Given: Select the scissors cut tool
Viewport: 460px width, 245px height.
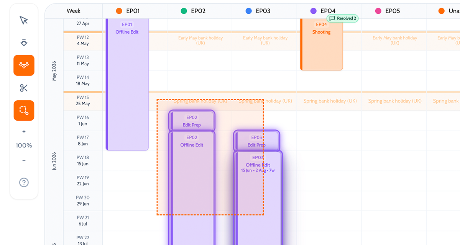Looking at the screenshot, I should [x=24, y=88].
